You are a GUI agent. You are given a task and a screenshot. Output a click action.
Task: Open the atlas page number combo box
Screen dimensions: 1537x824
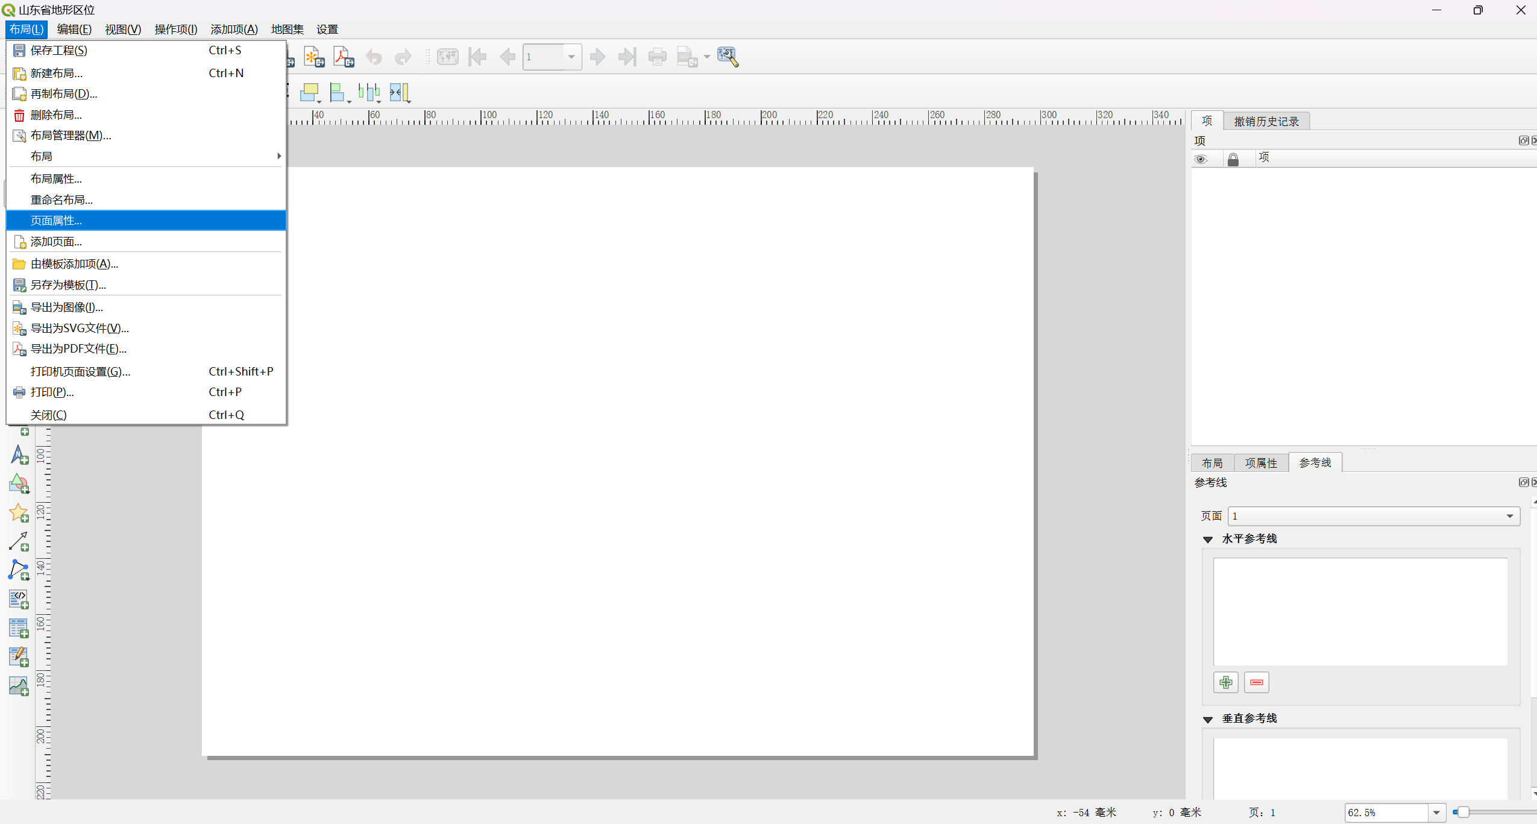(552, 57)
